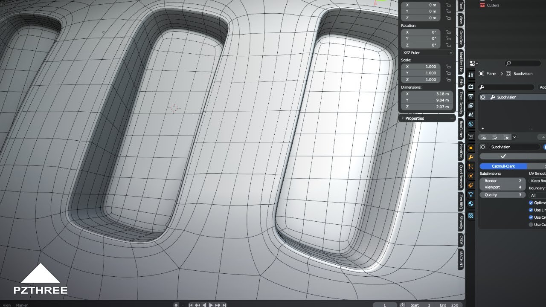This screenshot has width=546, height=307.
Task: Open the Output properties tab icon
Action: pos(471,96)
